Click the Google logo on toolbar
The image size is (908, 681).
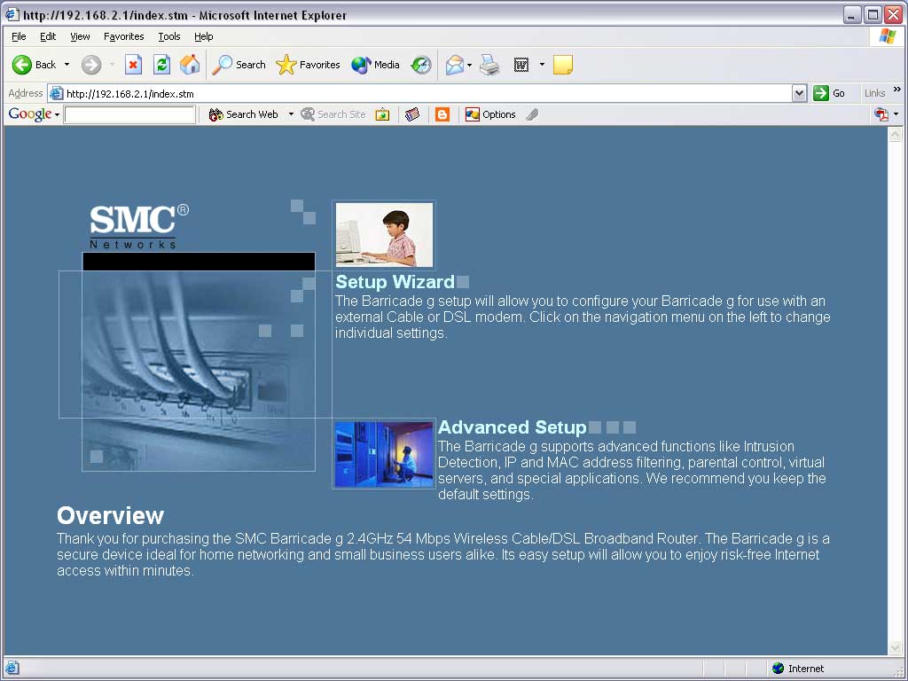pyautogui.click(x=30, y=114)
